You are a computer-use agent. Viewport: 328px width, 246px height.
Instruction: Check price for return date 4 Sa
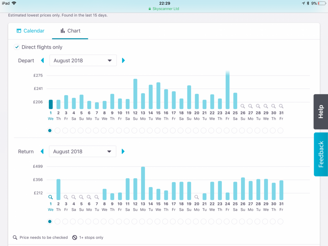click(73, 197)
